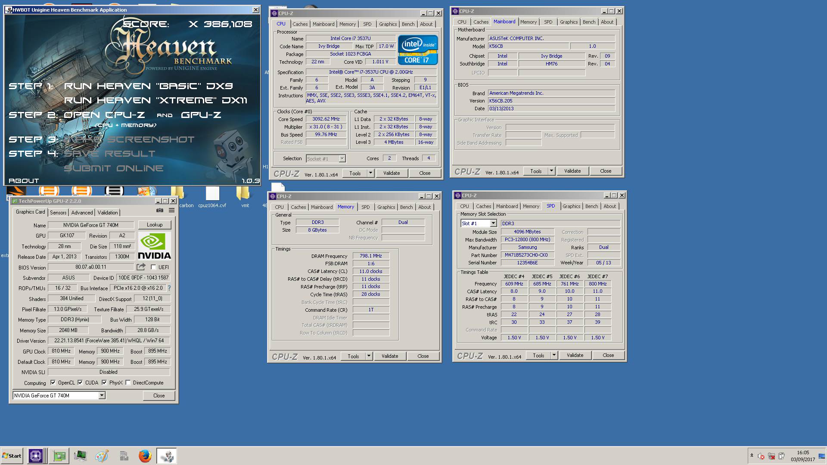Open the Slot #1 memory slot dropdown

click(x=493, y=223)
